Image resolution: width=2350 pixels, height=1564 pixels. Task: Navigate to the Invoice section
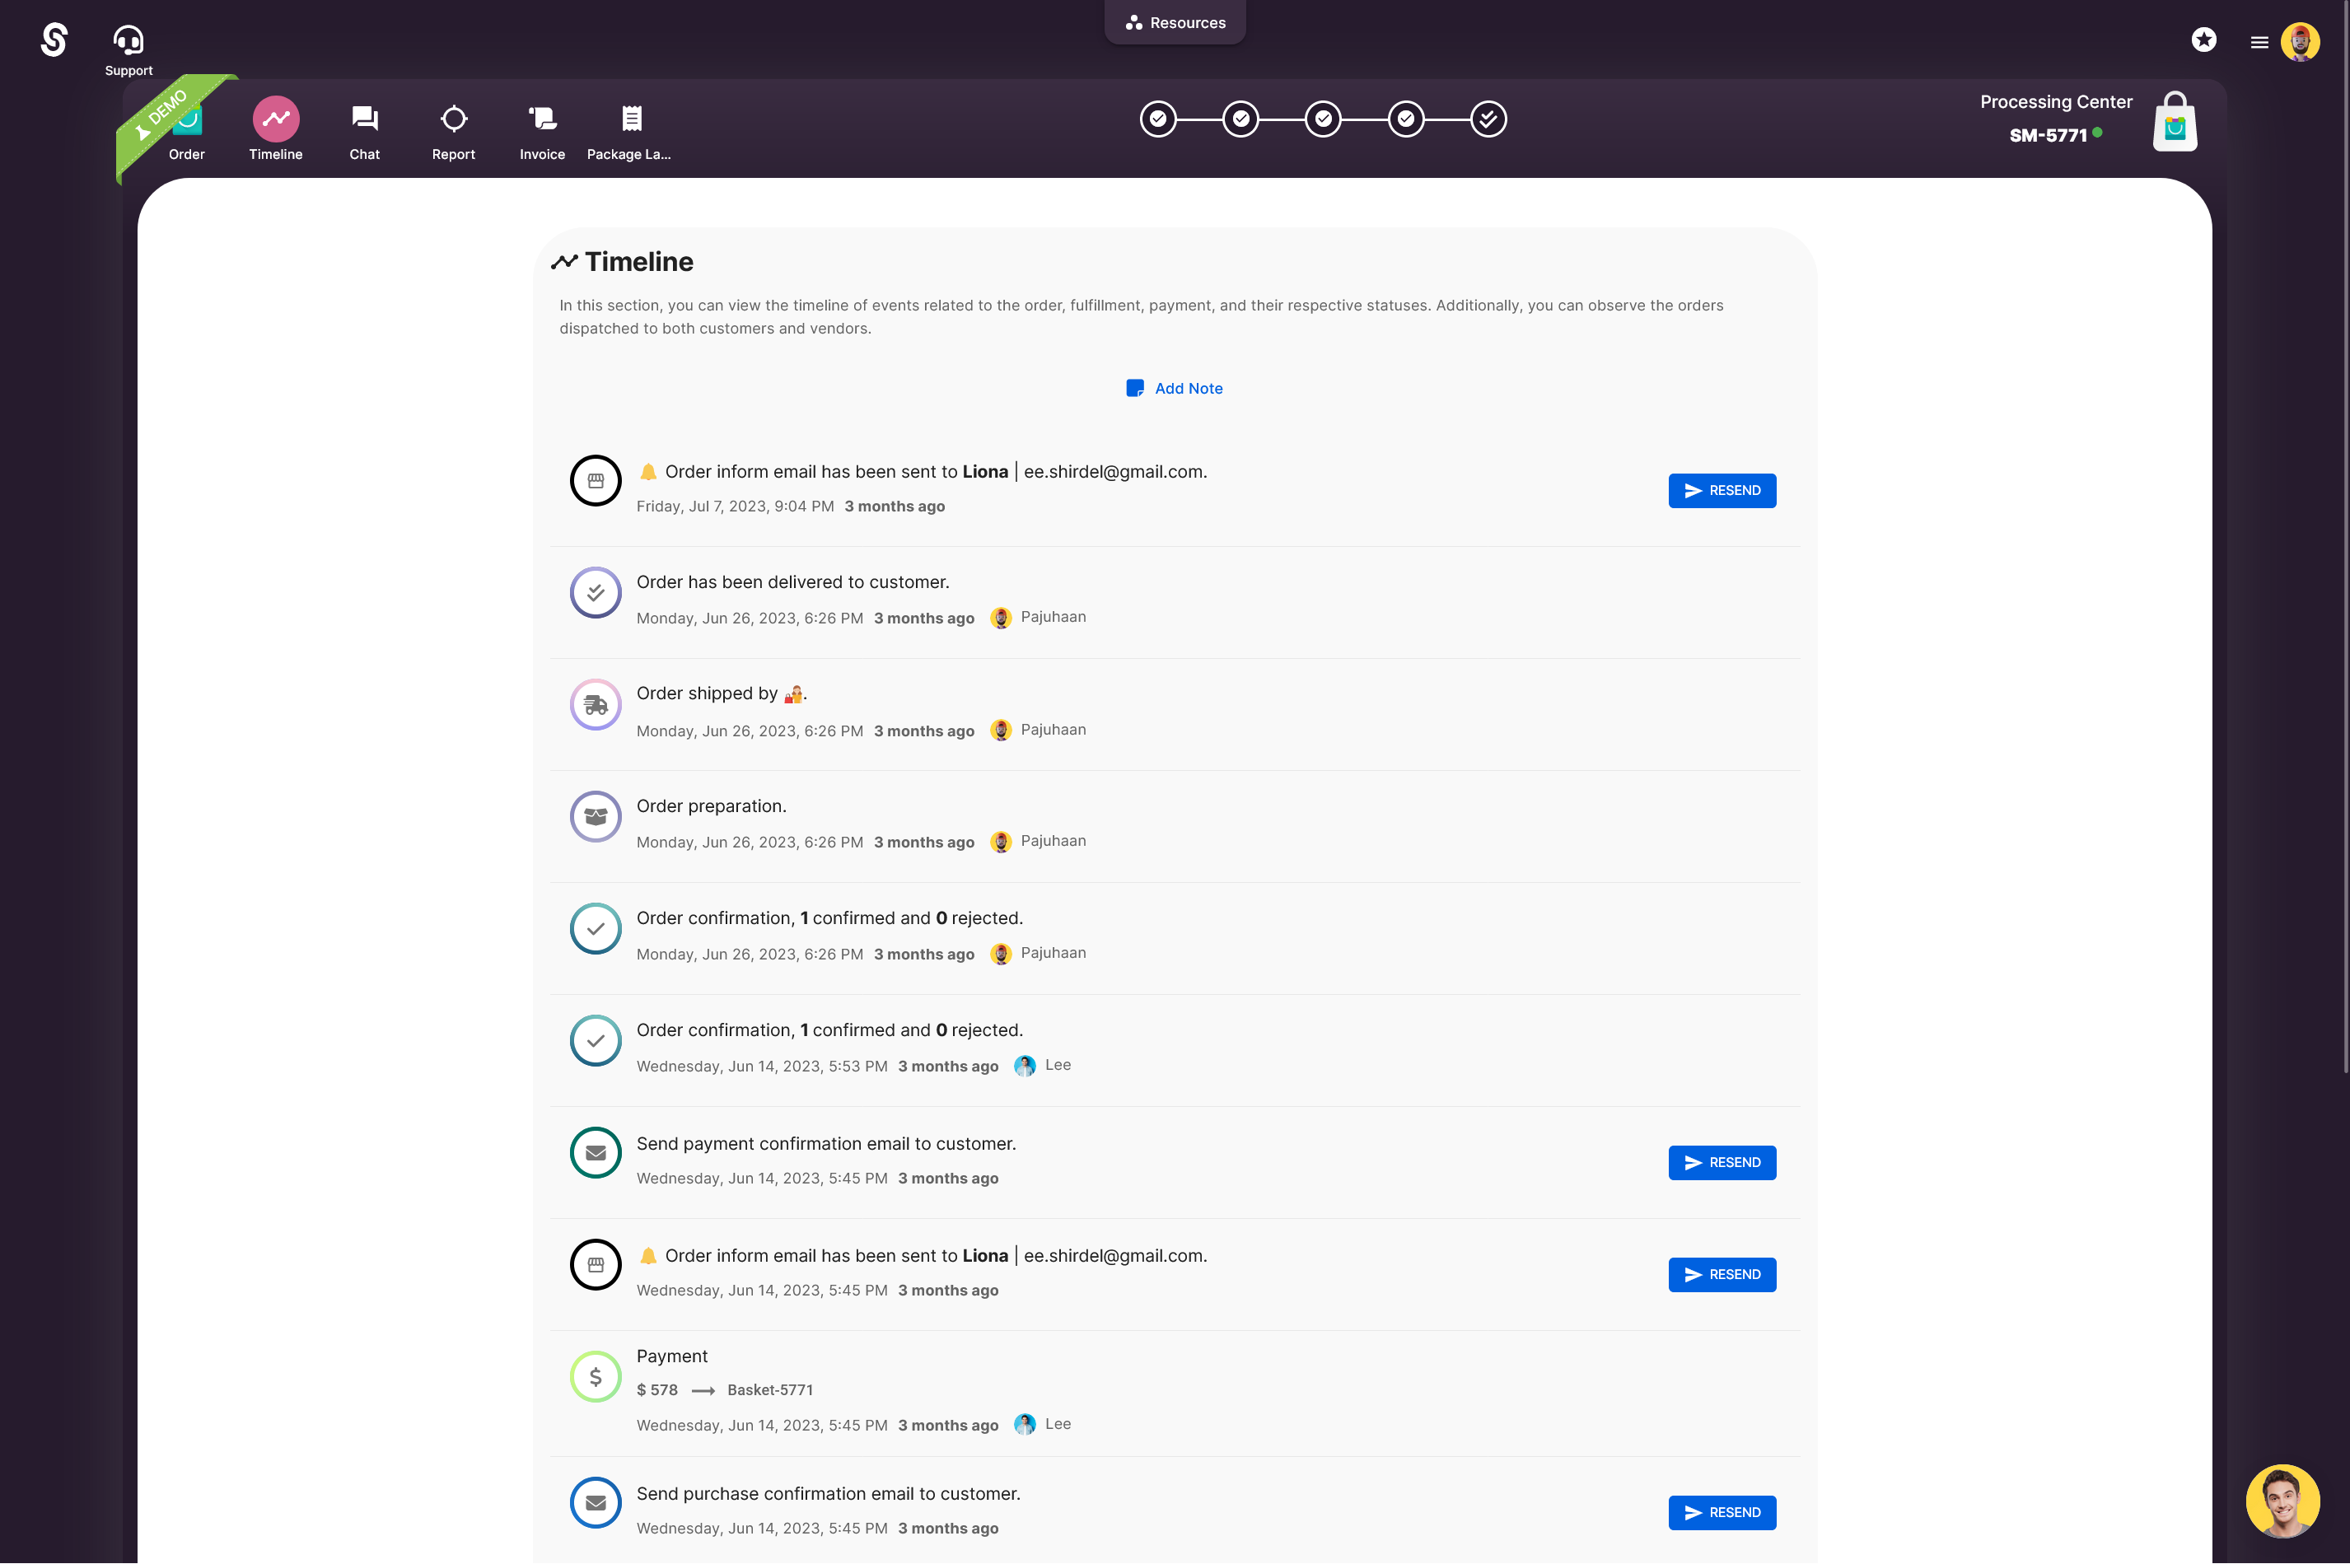coord(543,129)
